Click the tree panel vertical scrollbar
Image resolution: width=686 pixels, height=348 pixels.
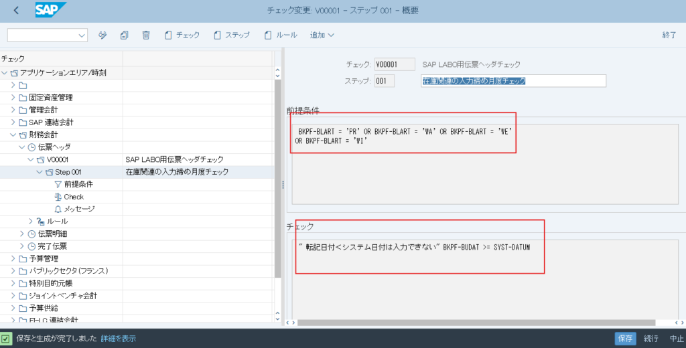pyautogui.click(x=277, y=179)
